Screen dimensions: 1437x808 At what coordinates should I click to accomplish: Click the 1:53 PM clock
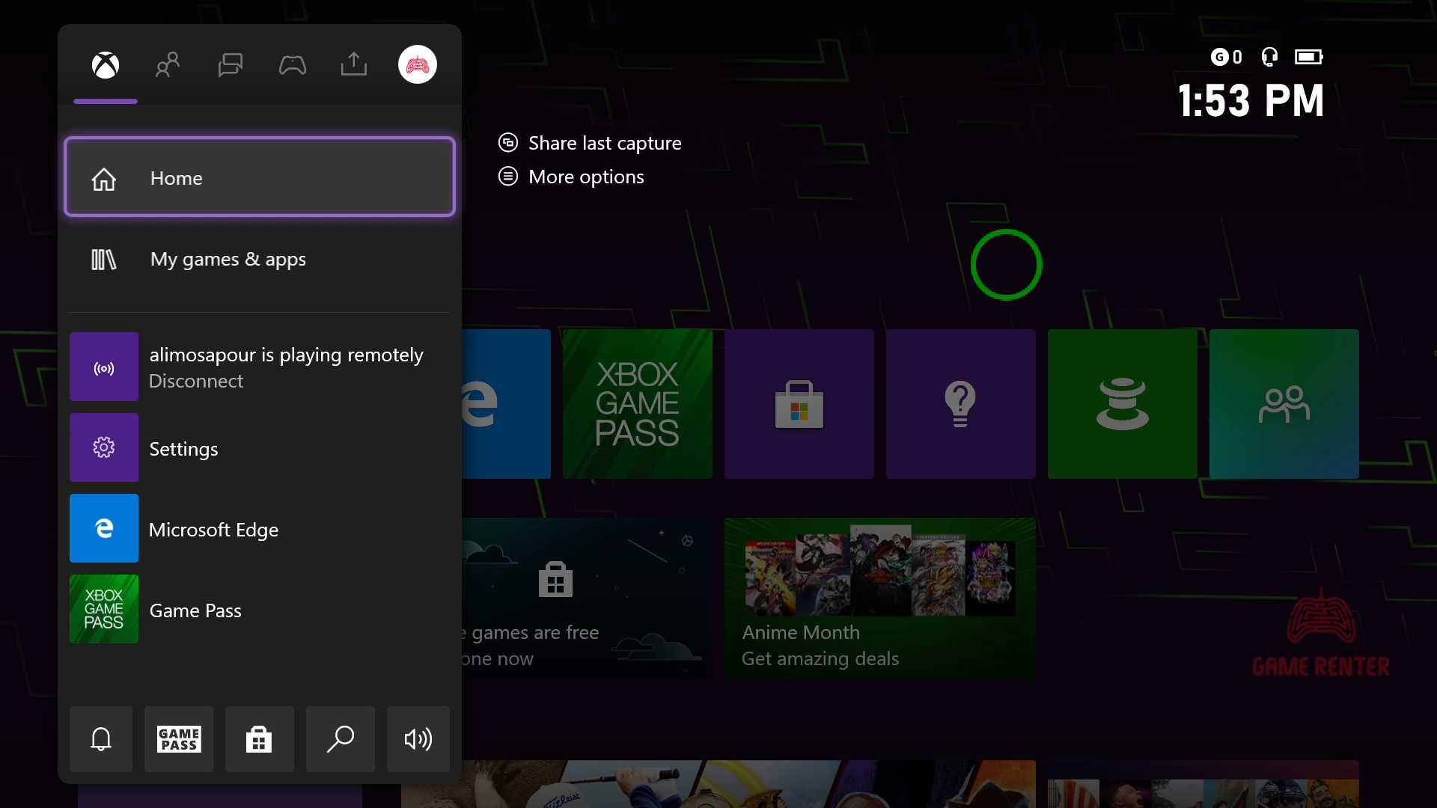[1251, 100]
